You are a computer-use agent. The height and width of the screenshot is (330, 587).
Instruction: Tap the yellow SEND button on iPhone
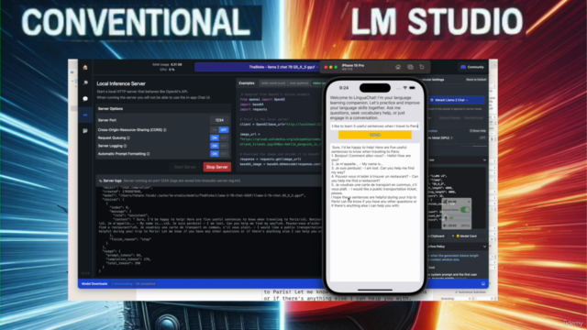click(x=375, y=135)
